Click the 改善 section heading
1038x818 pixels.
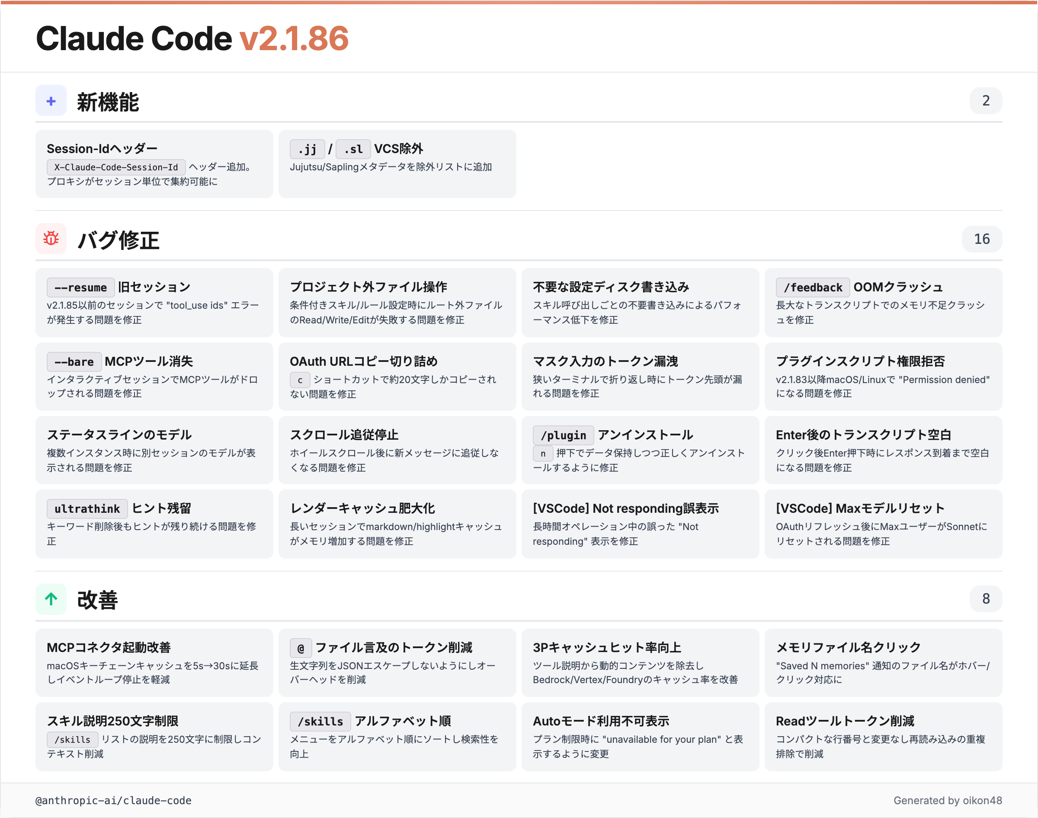[97, 600]
